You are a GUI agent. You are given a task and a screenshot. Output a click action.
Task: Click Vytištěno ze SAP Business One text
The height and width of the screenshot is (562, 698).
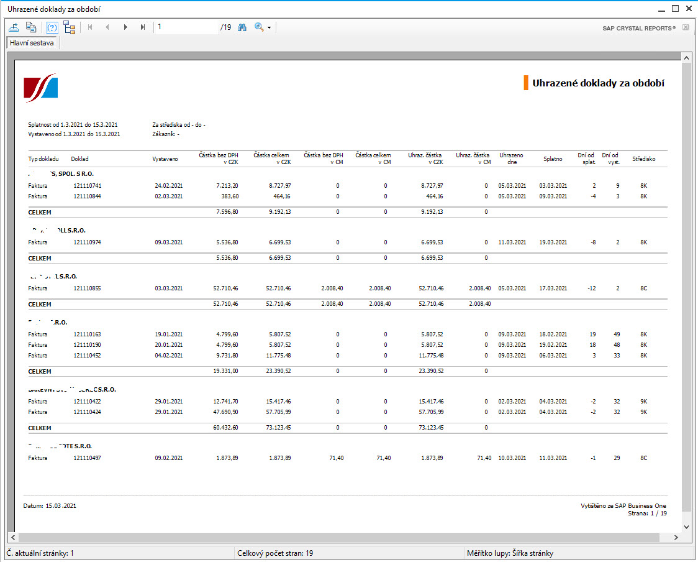(x=623, y=506)
